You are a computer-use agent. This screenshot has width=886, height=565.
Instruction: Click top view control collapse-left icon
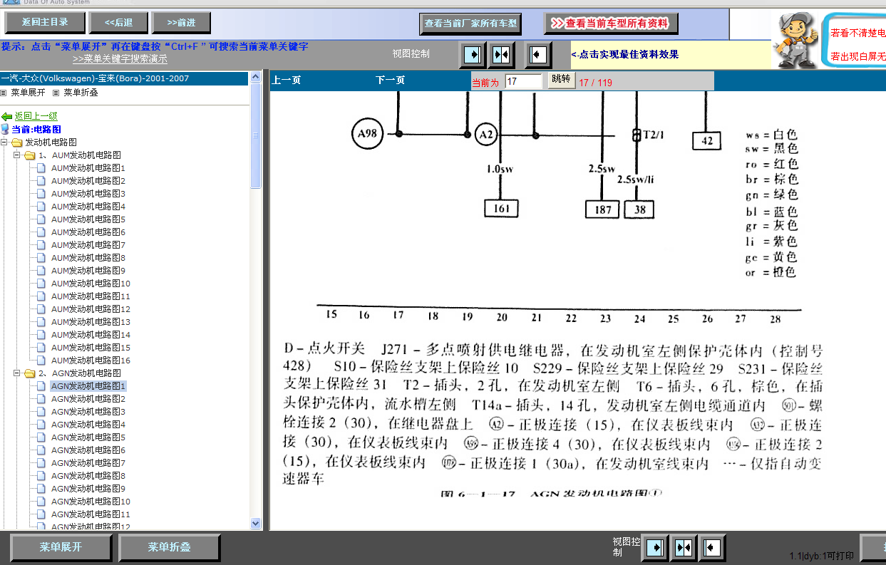pos(539,54)
